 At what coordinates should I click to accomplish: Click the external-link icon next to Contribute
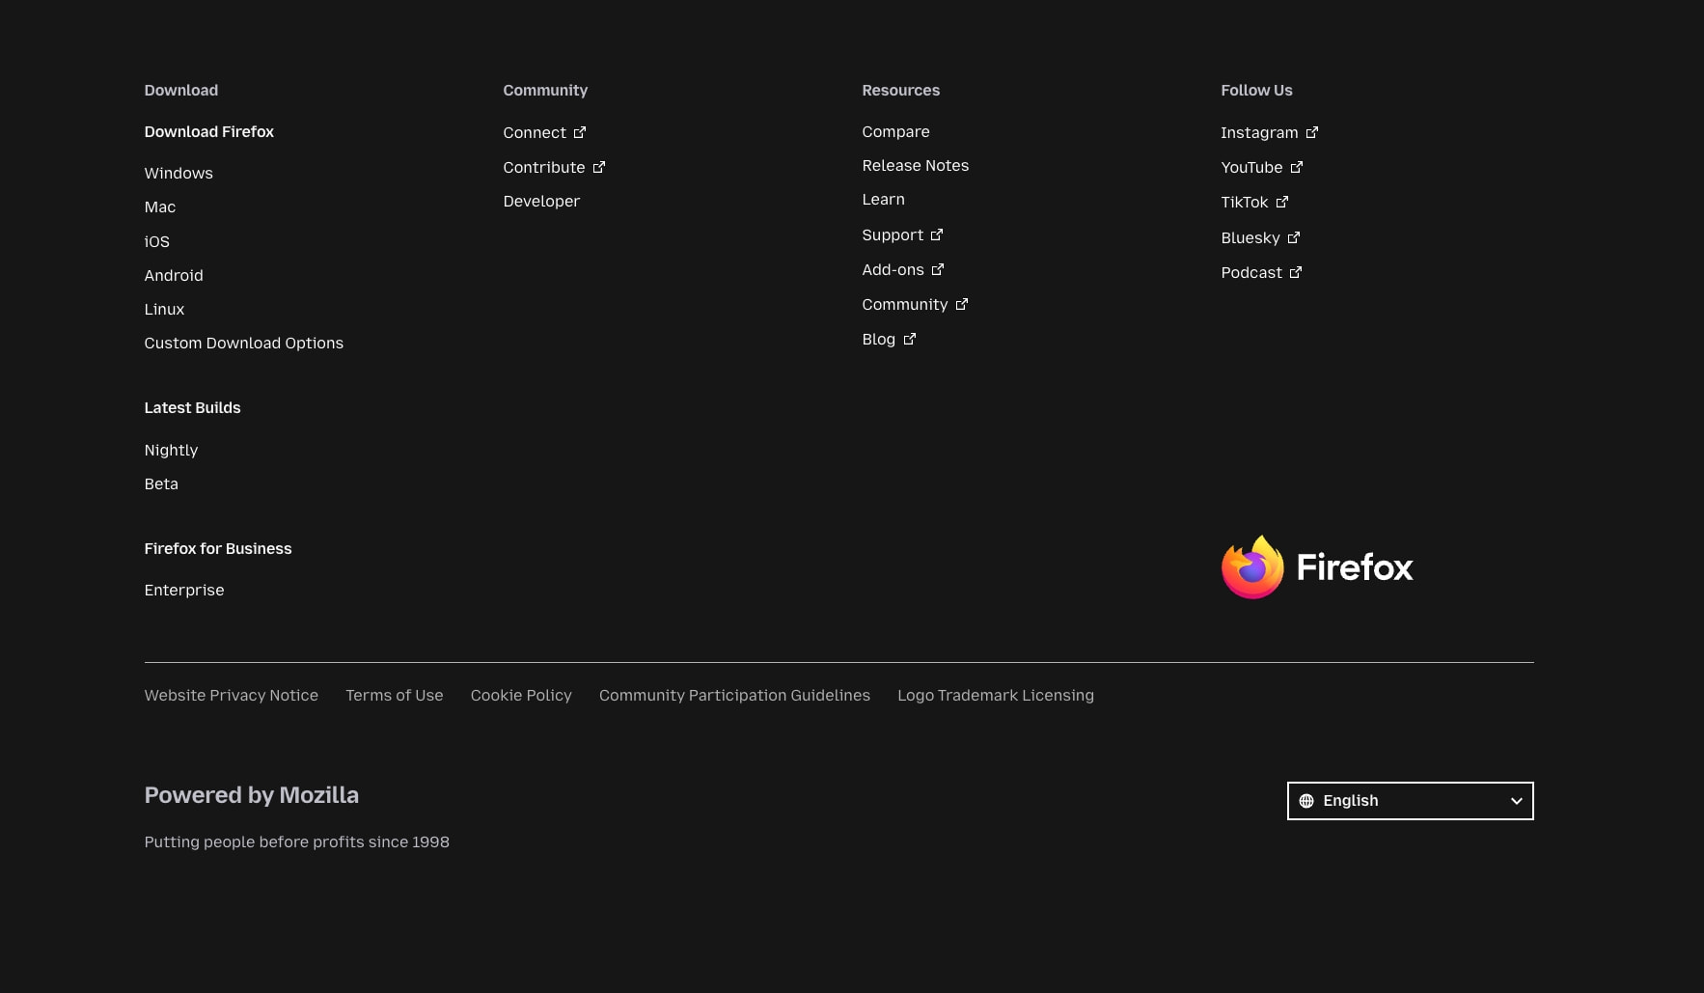point(599,167)
